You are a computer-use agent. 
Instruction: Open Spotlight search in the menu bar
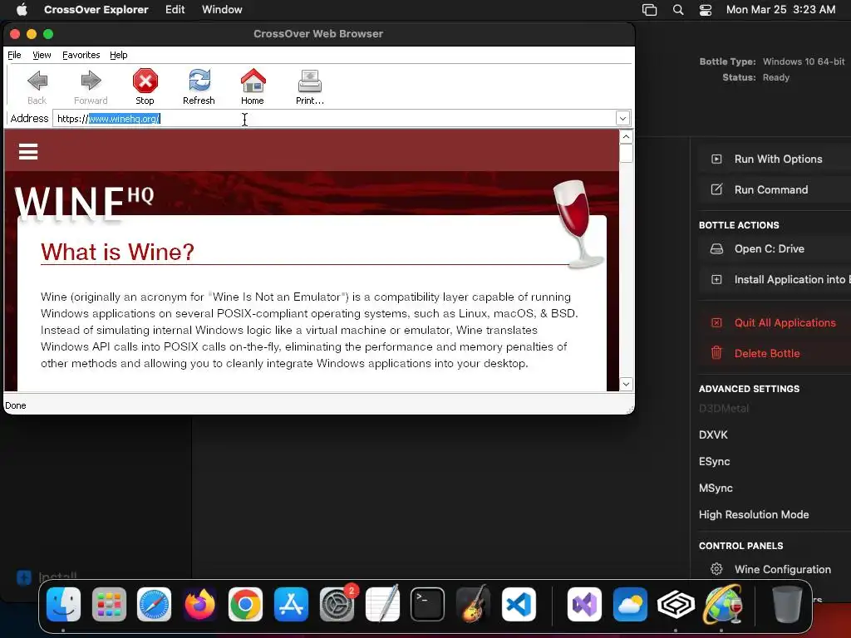point(678,10)
